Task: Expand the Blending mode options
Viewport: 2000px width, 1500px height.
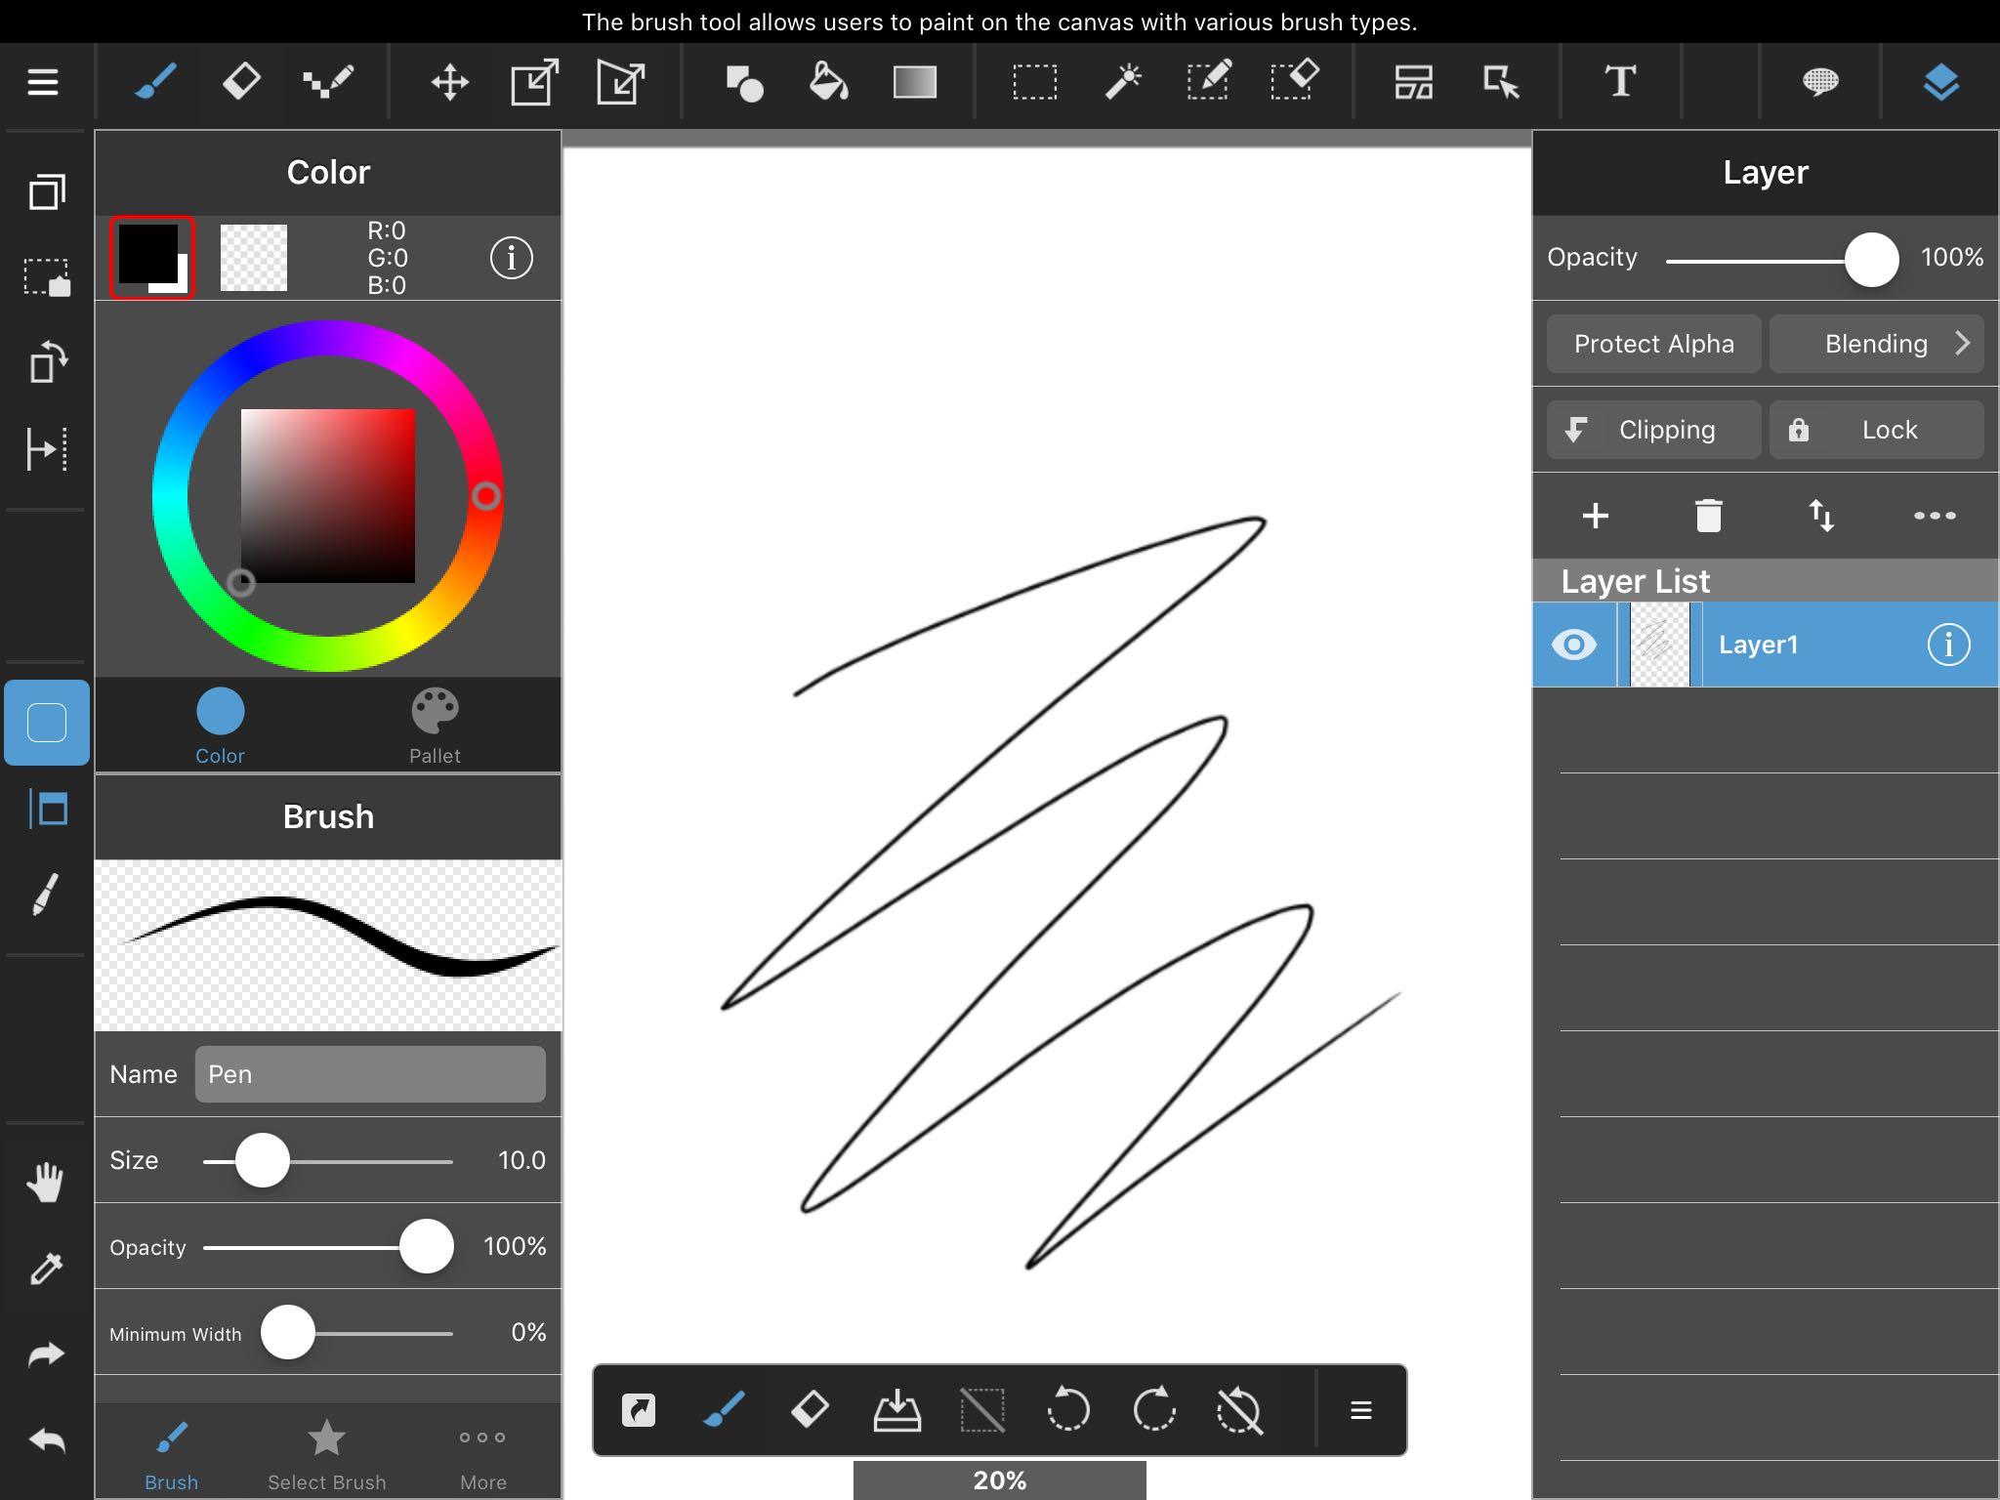Action: point(1876,344)
